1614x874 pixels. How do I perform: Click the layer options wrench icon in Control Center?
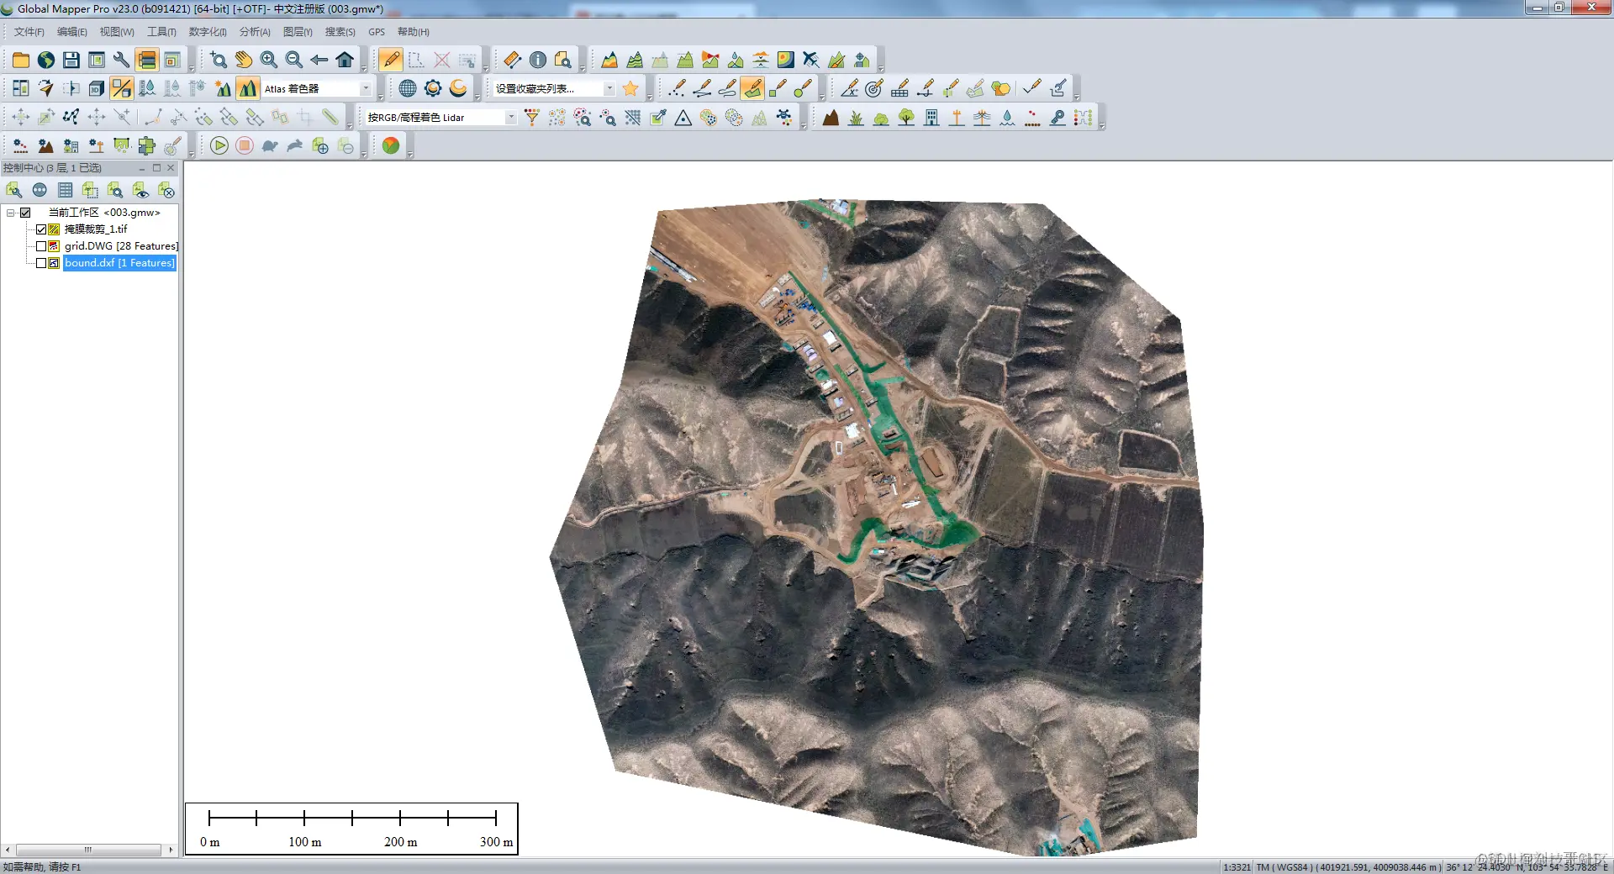(x=14, y=190)
